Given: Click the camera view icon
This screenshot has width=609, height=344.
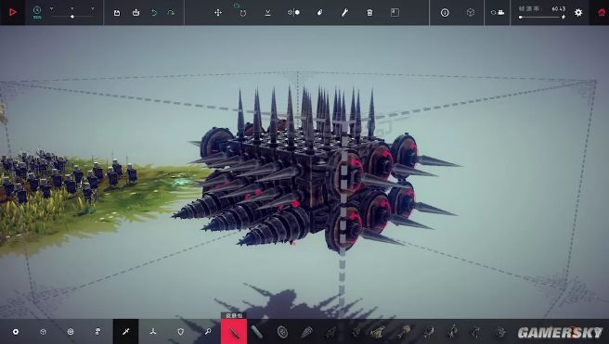Looking at the screenshot, I should [x=498, y=13].
